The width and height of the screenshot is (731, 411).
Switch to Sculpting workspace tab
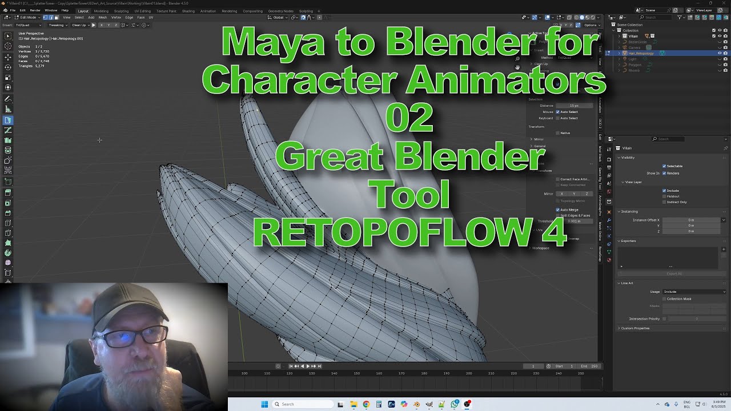(x=121, y=11)
